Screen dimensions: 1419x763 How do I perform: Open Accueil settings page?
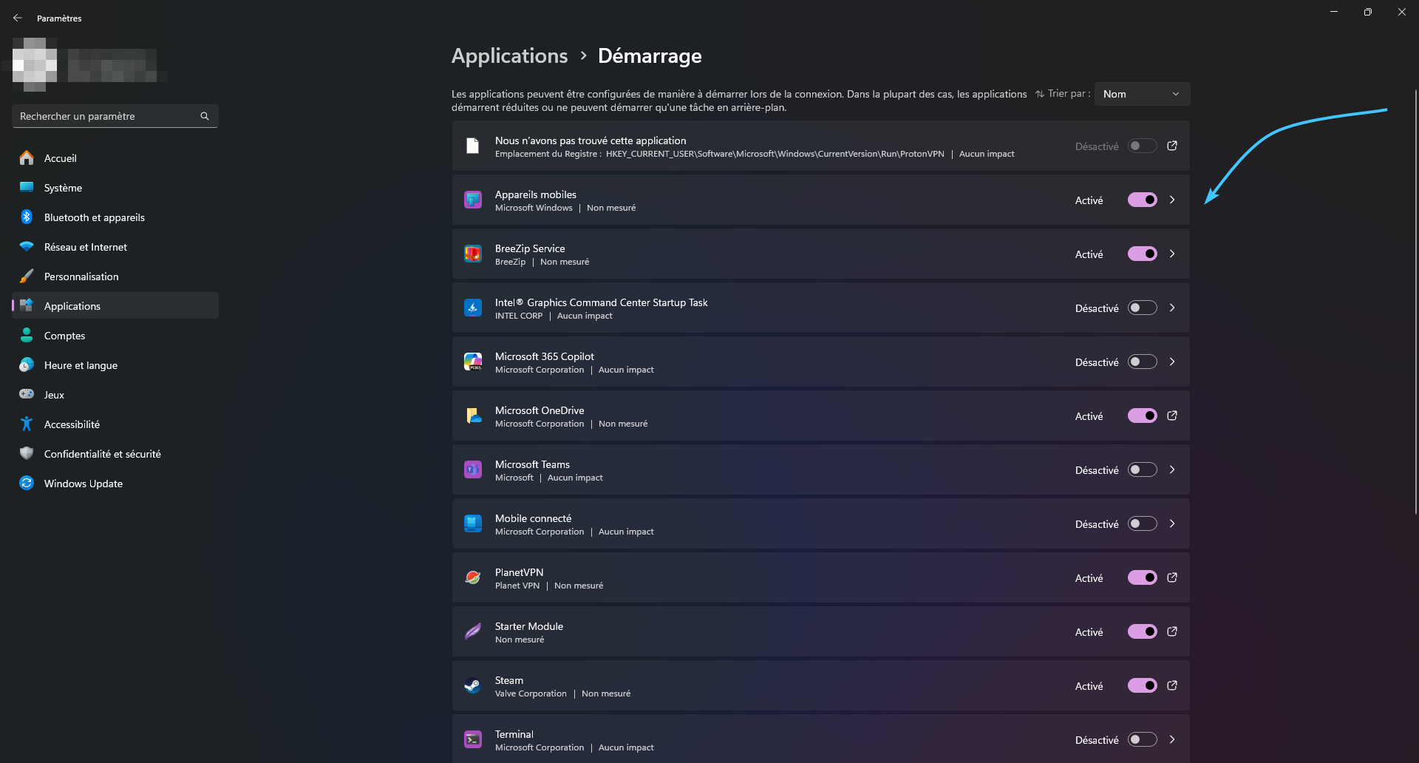(x=115, y=157)
